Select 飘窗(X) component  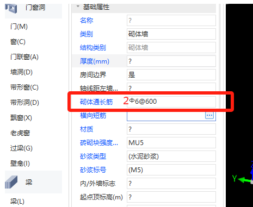coord(21,118)
